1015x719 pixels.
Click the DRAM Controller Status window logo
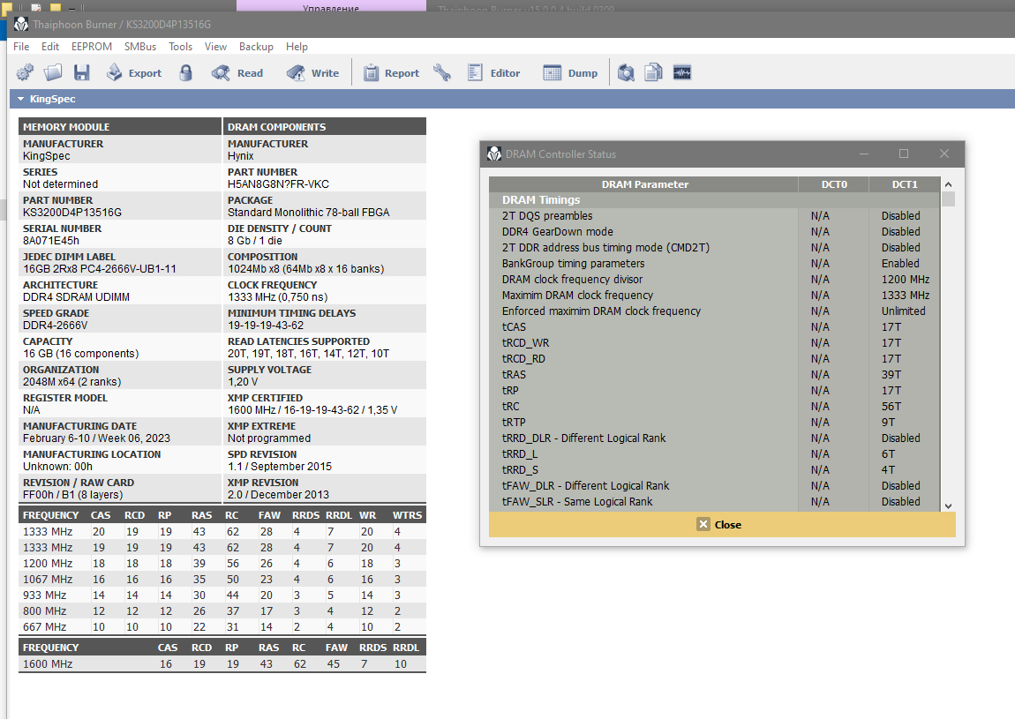click(494, 154)
